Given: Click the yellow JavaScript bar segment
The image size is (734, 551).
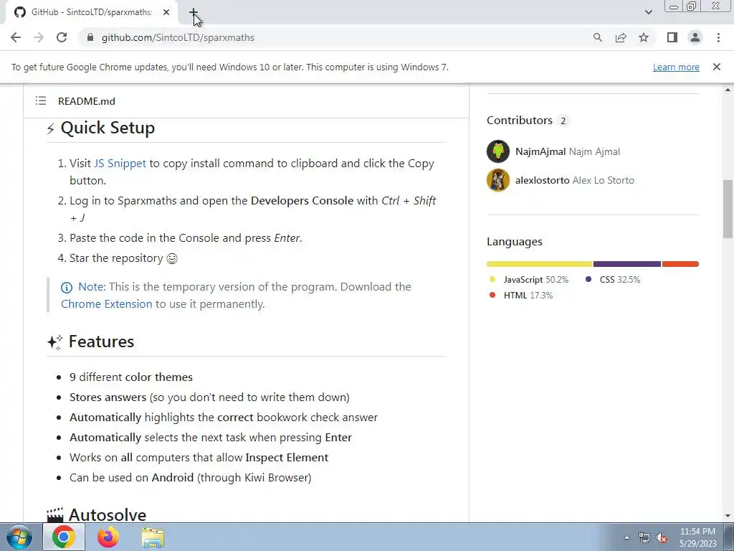Looking at the screenshot, I should point(540,264).
